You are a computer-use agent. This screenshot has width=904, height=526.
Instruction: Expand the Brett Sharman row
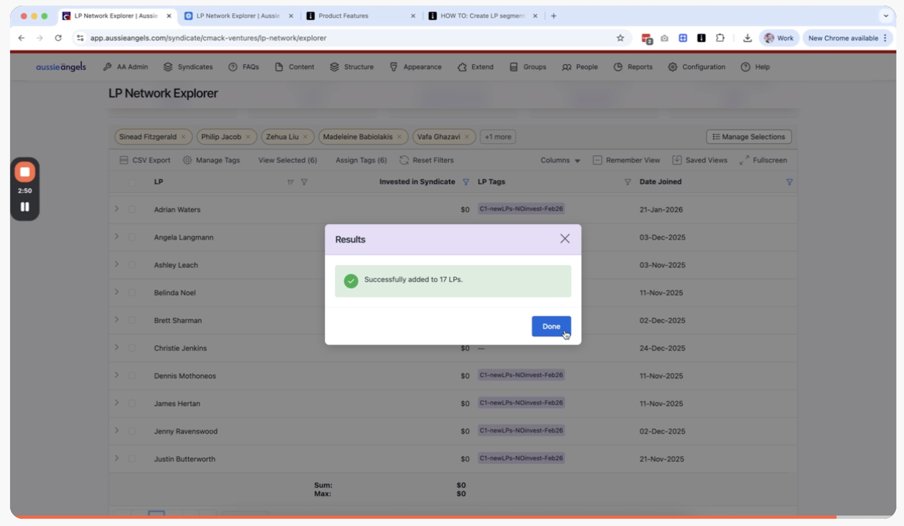tap(116, 320)
